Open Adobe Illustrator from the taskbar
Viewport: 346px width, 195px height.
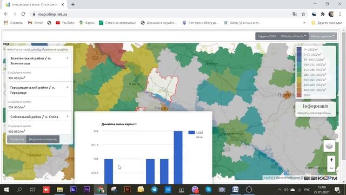tap(127, 190)
